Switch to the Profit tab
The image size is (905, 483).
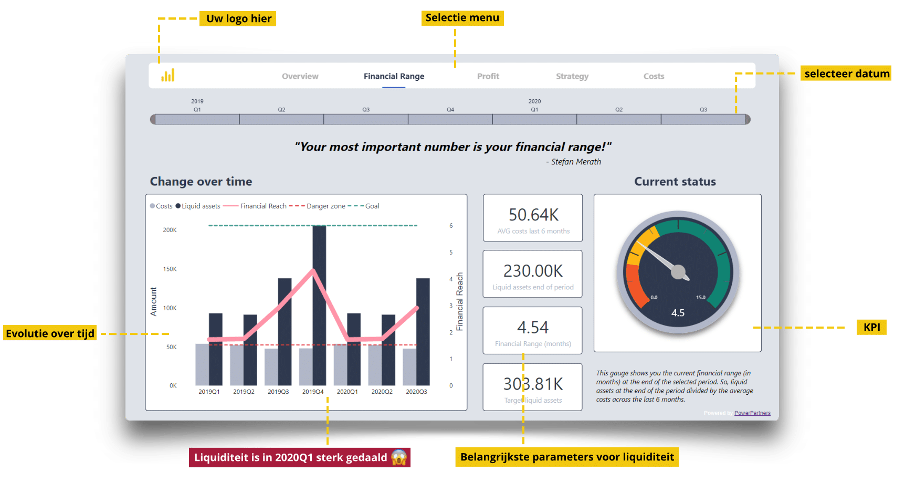tap(488, 76)
